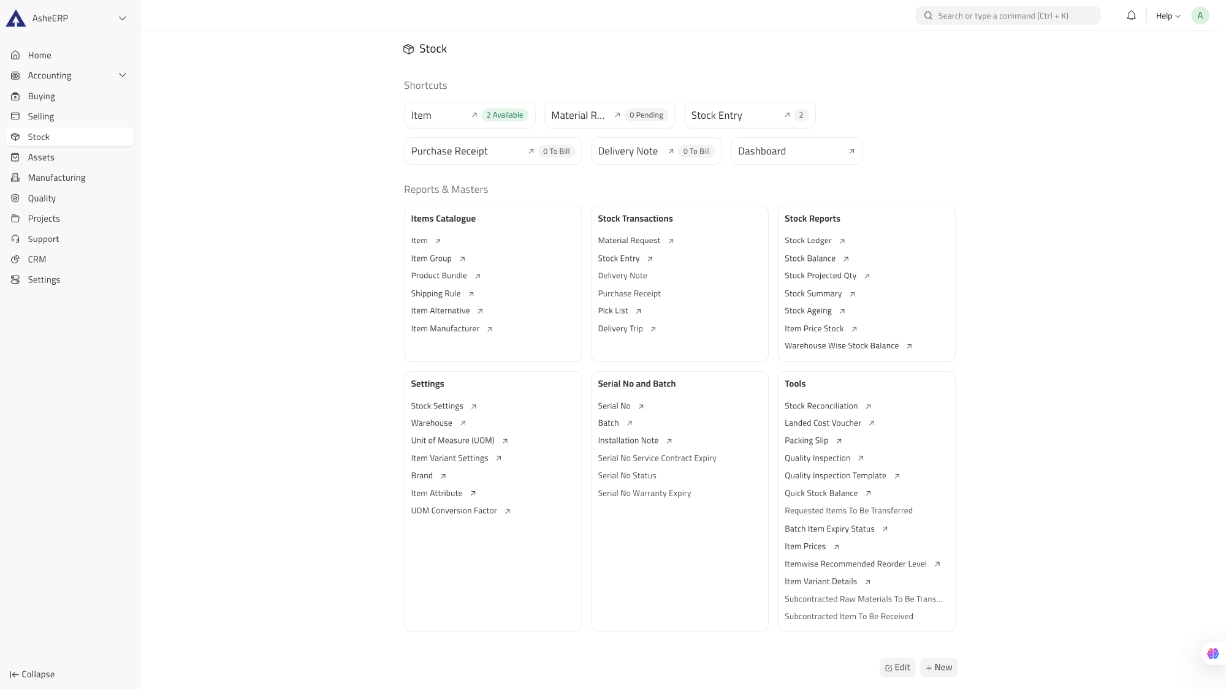
Task: Click the Quality sidebar icon
Action: click(15, 198)
